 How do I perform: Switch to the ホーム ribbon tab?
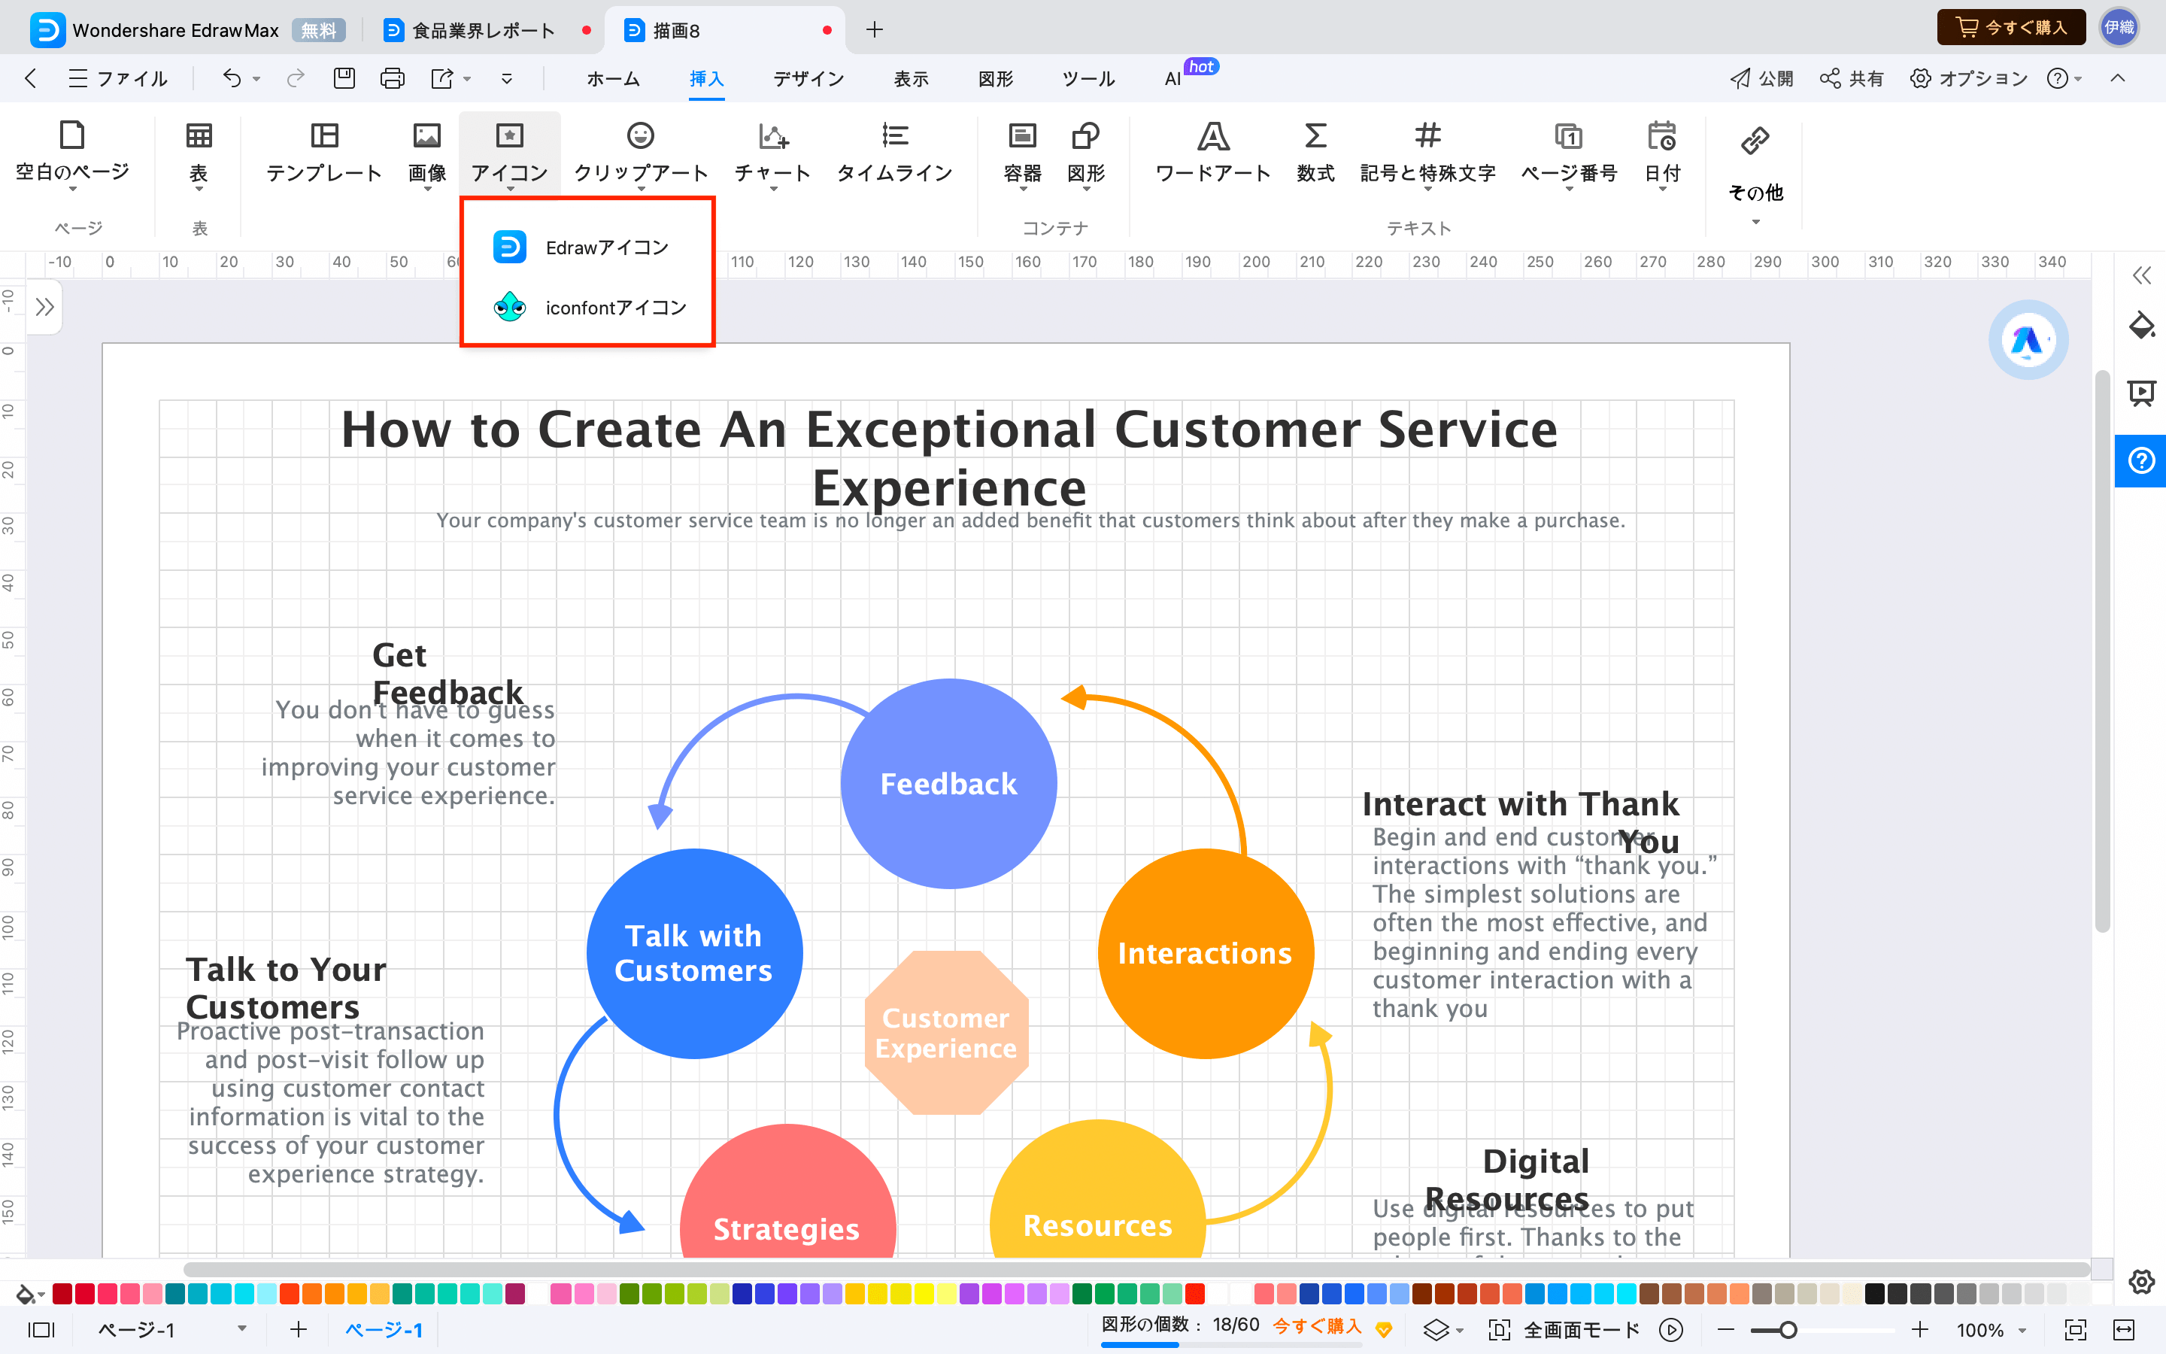coord(613,79)
